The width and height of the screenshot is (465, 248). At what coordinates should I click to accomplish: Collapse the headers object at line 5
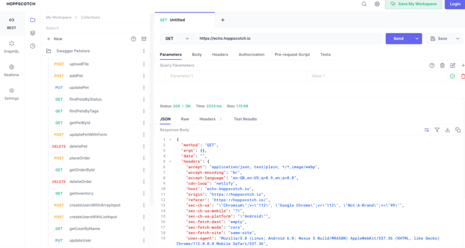170,162
